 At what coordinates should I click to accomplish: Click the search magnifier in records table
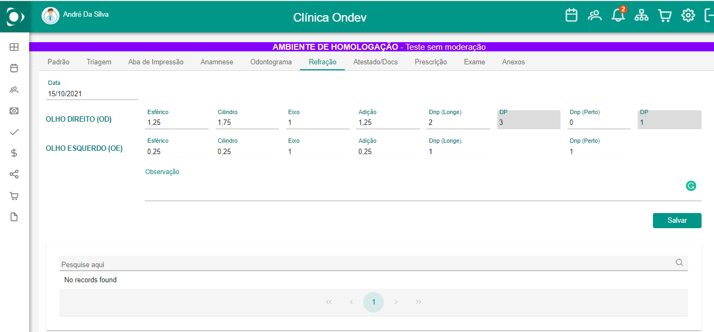(679, 263)
